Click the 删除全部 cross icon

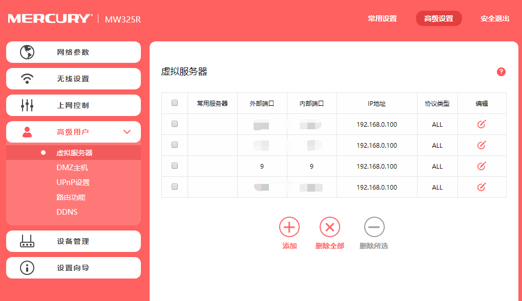coord(329,227)
